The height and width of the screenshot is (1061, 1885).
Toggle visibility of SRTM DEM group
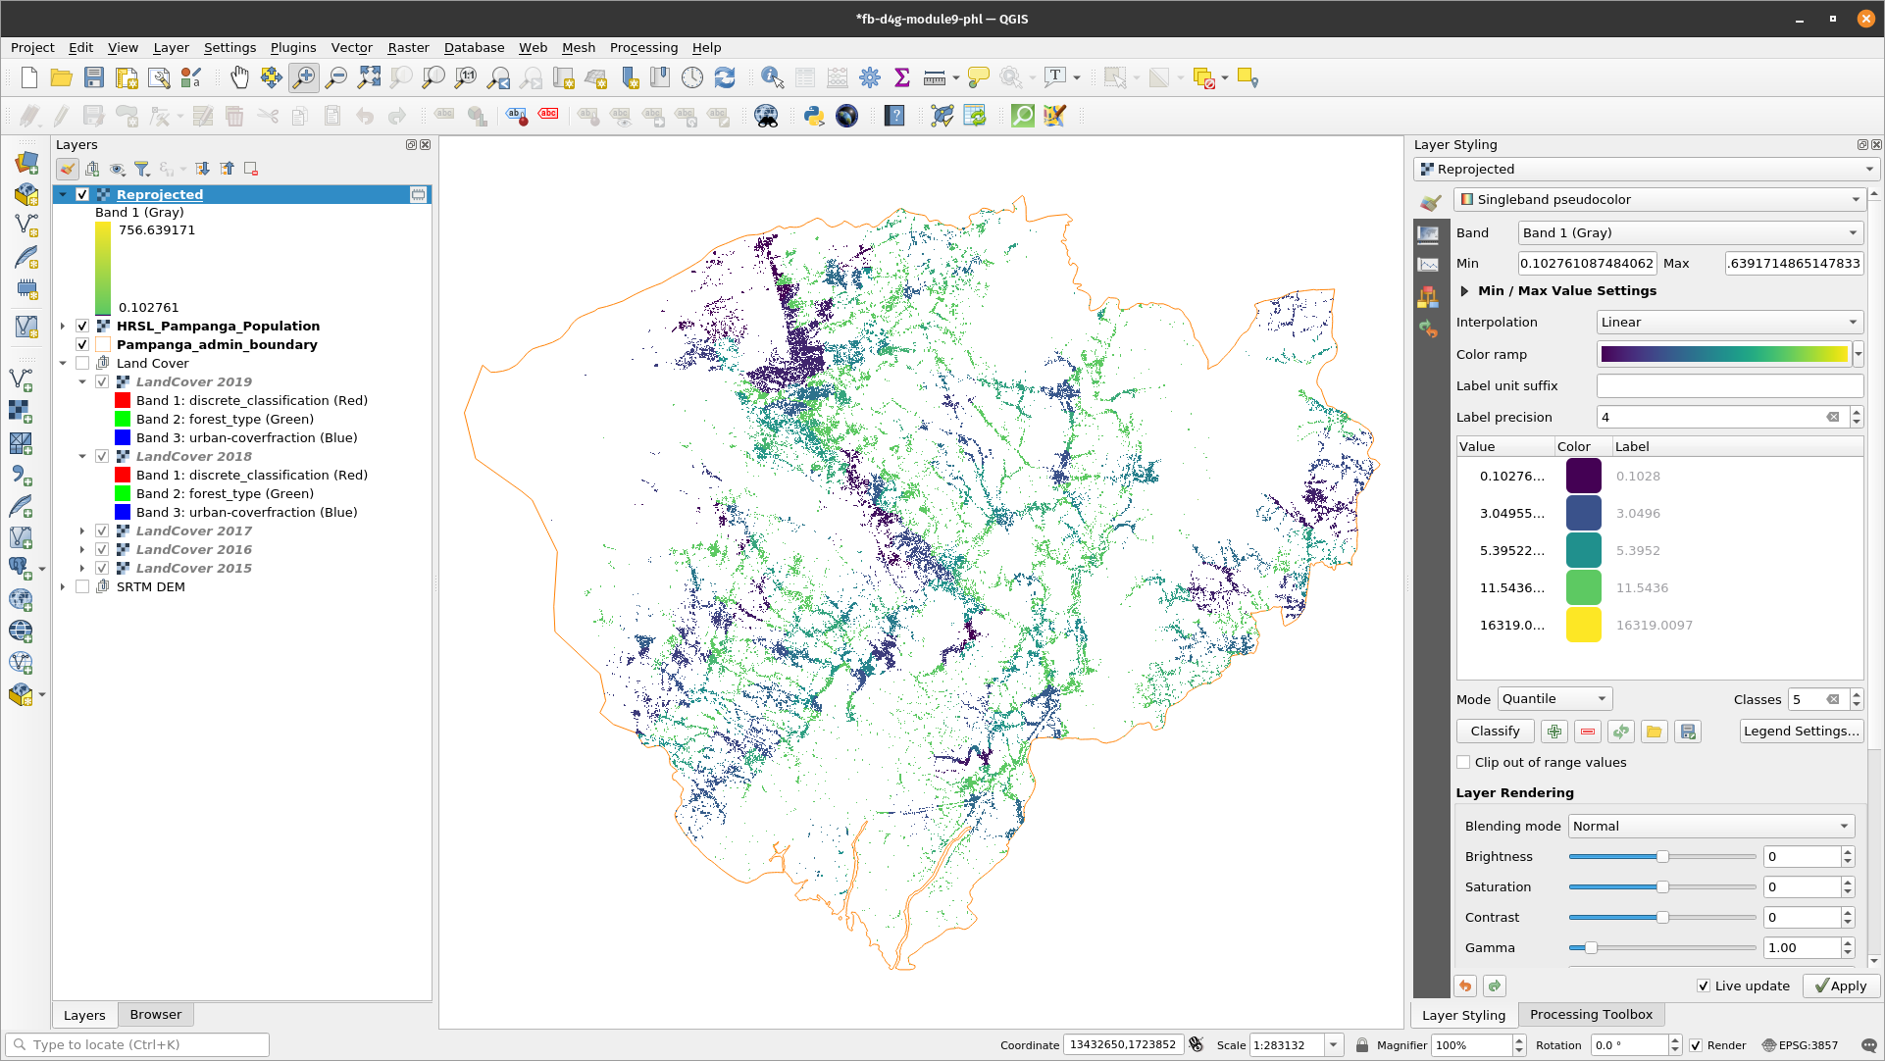pos(82,586)
